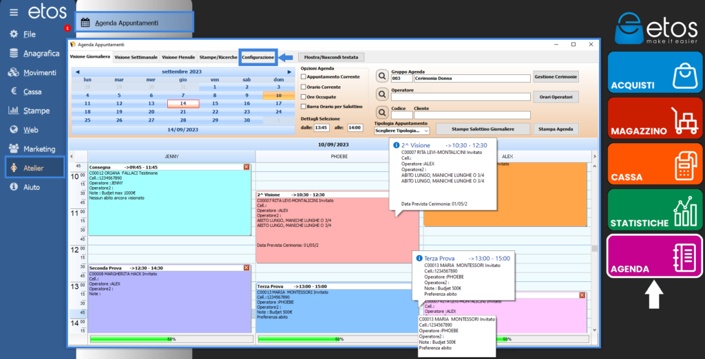The height and width of the screenshot is (359, 705).
Task: Click the Anagrafica database icon
Action: point(14,54)
